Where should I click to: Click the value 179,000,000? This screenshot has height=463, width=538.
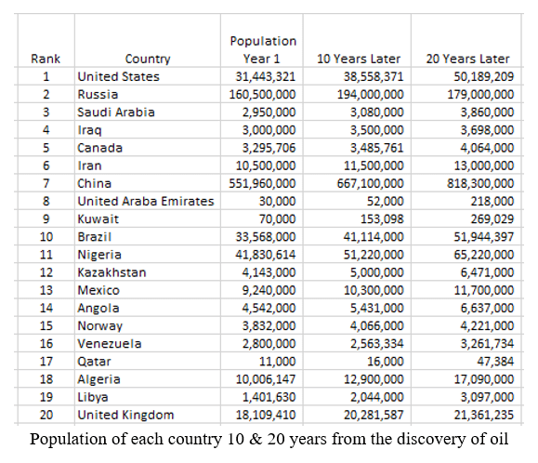480,95
